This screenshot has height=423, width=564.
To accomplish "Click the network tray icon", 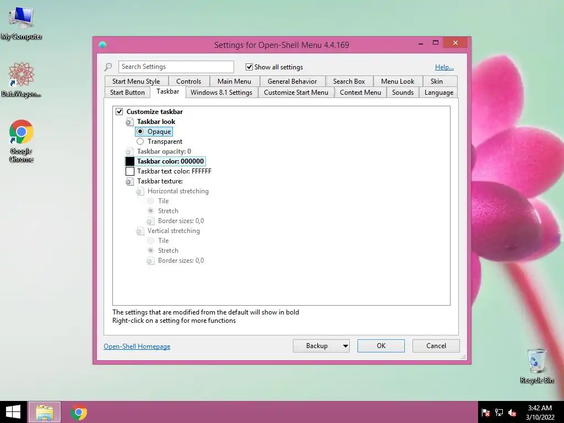I will (499, 413).
